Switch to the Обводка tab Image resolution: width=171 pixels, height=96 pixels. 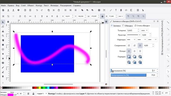click(127, 26)
